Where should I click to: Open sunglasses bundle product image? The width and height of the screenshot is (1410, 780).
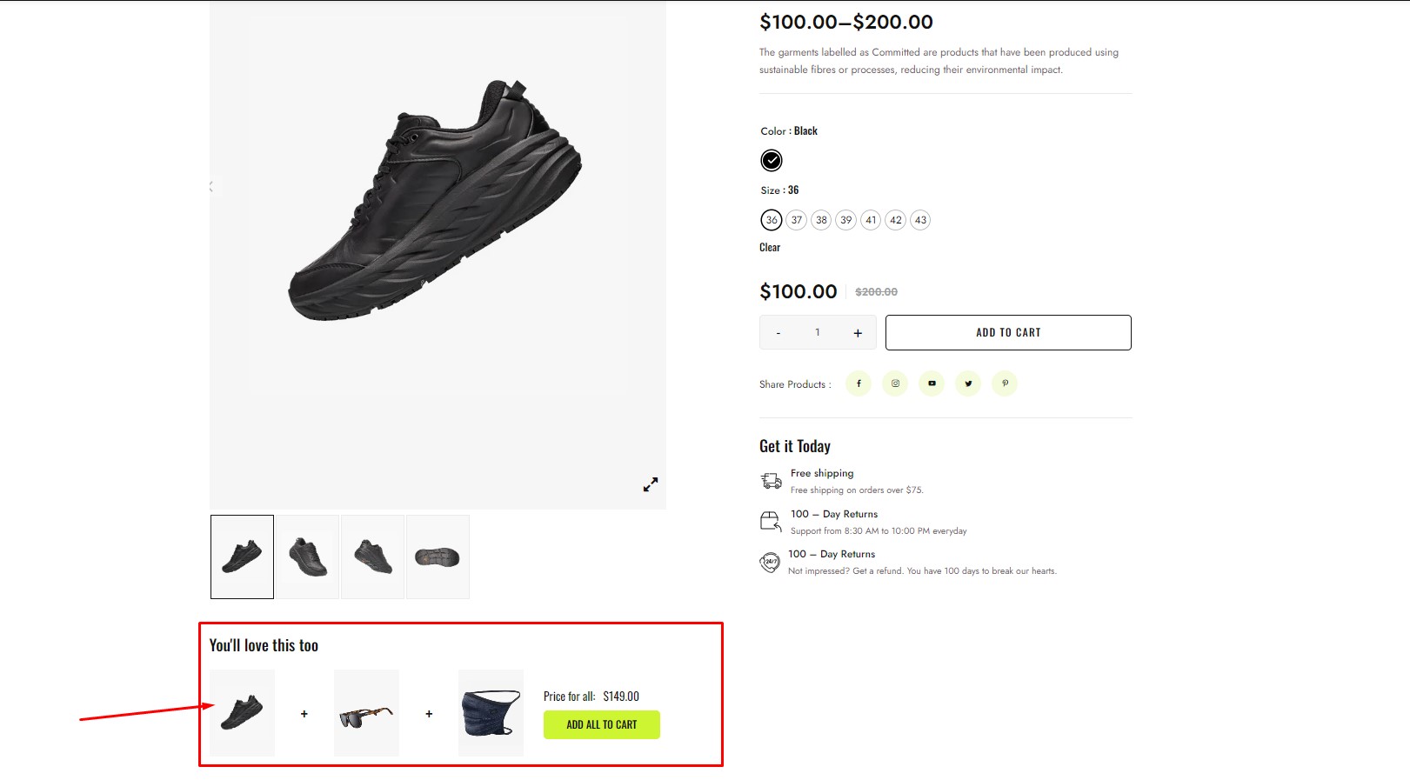click(x=366, y=713)
